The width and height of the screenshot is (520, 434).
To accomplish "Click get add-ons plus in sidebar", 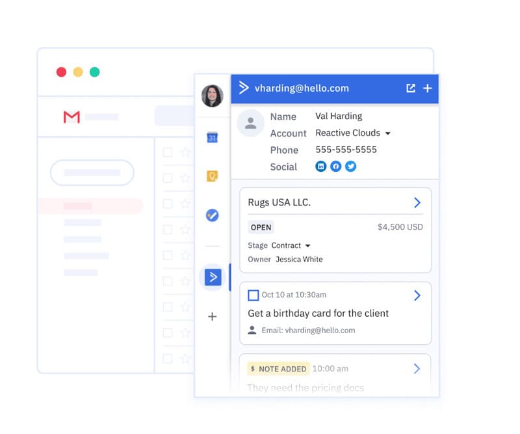I will [x=213, y=316].
